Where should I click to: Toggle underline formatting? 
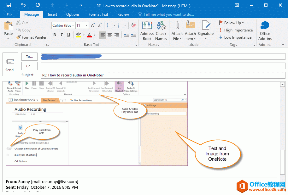tap(68, 35)
